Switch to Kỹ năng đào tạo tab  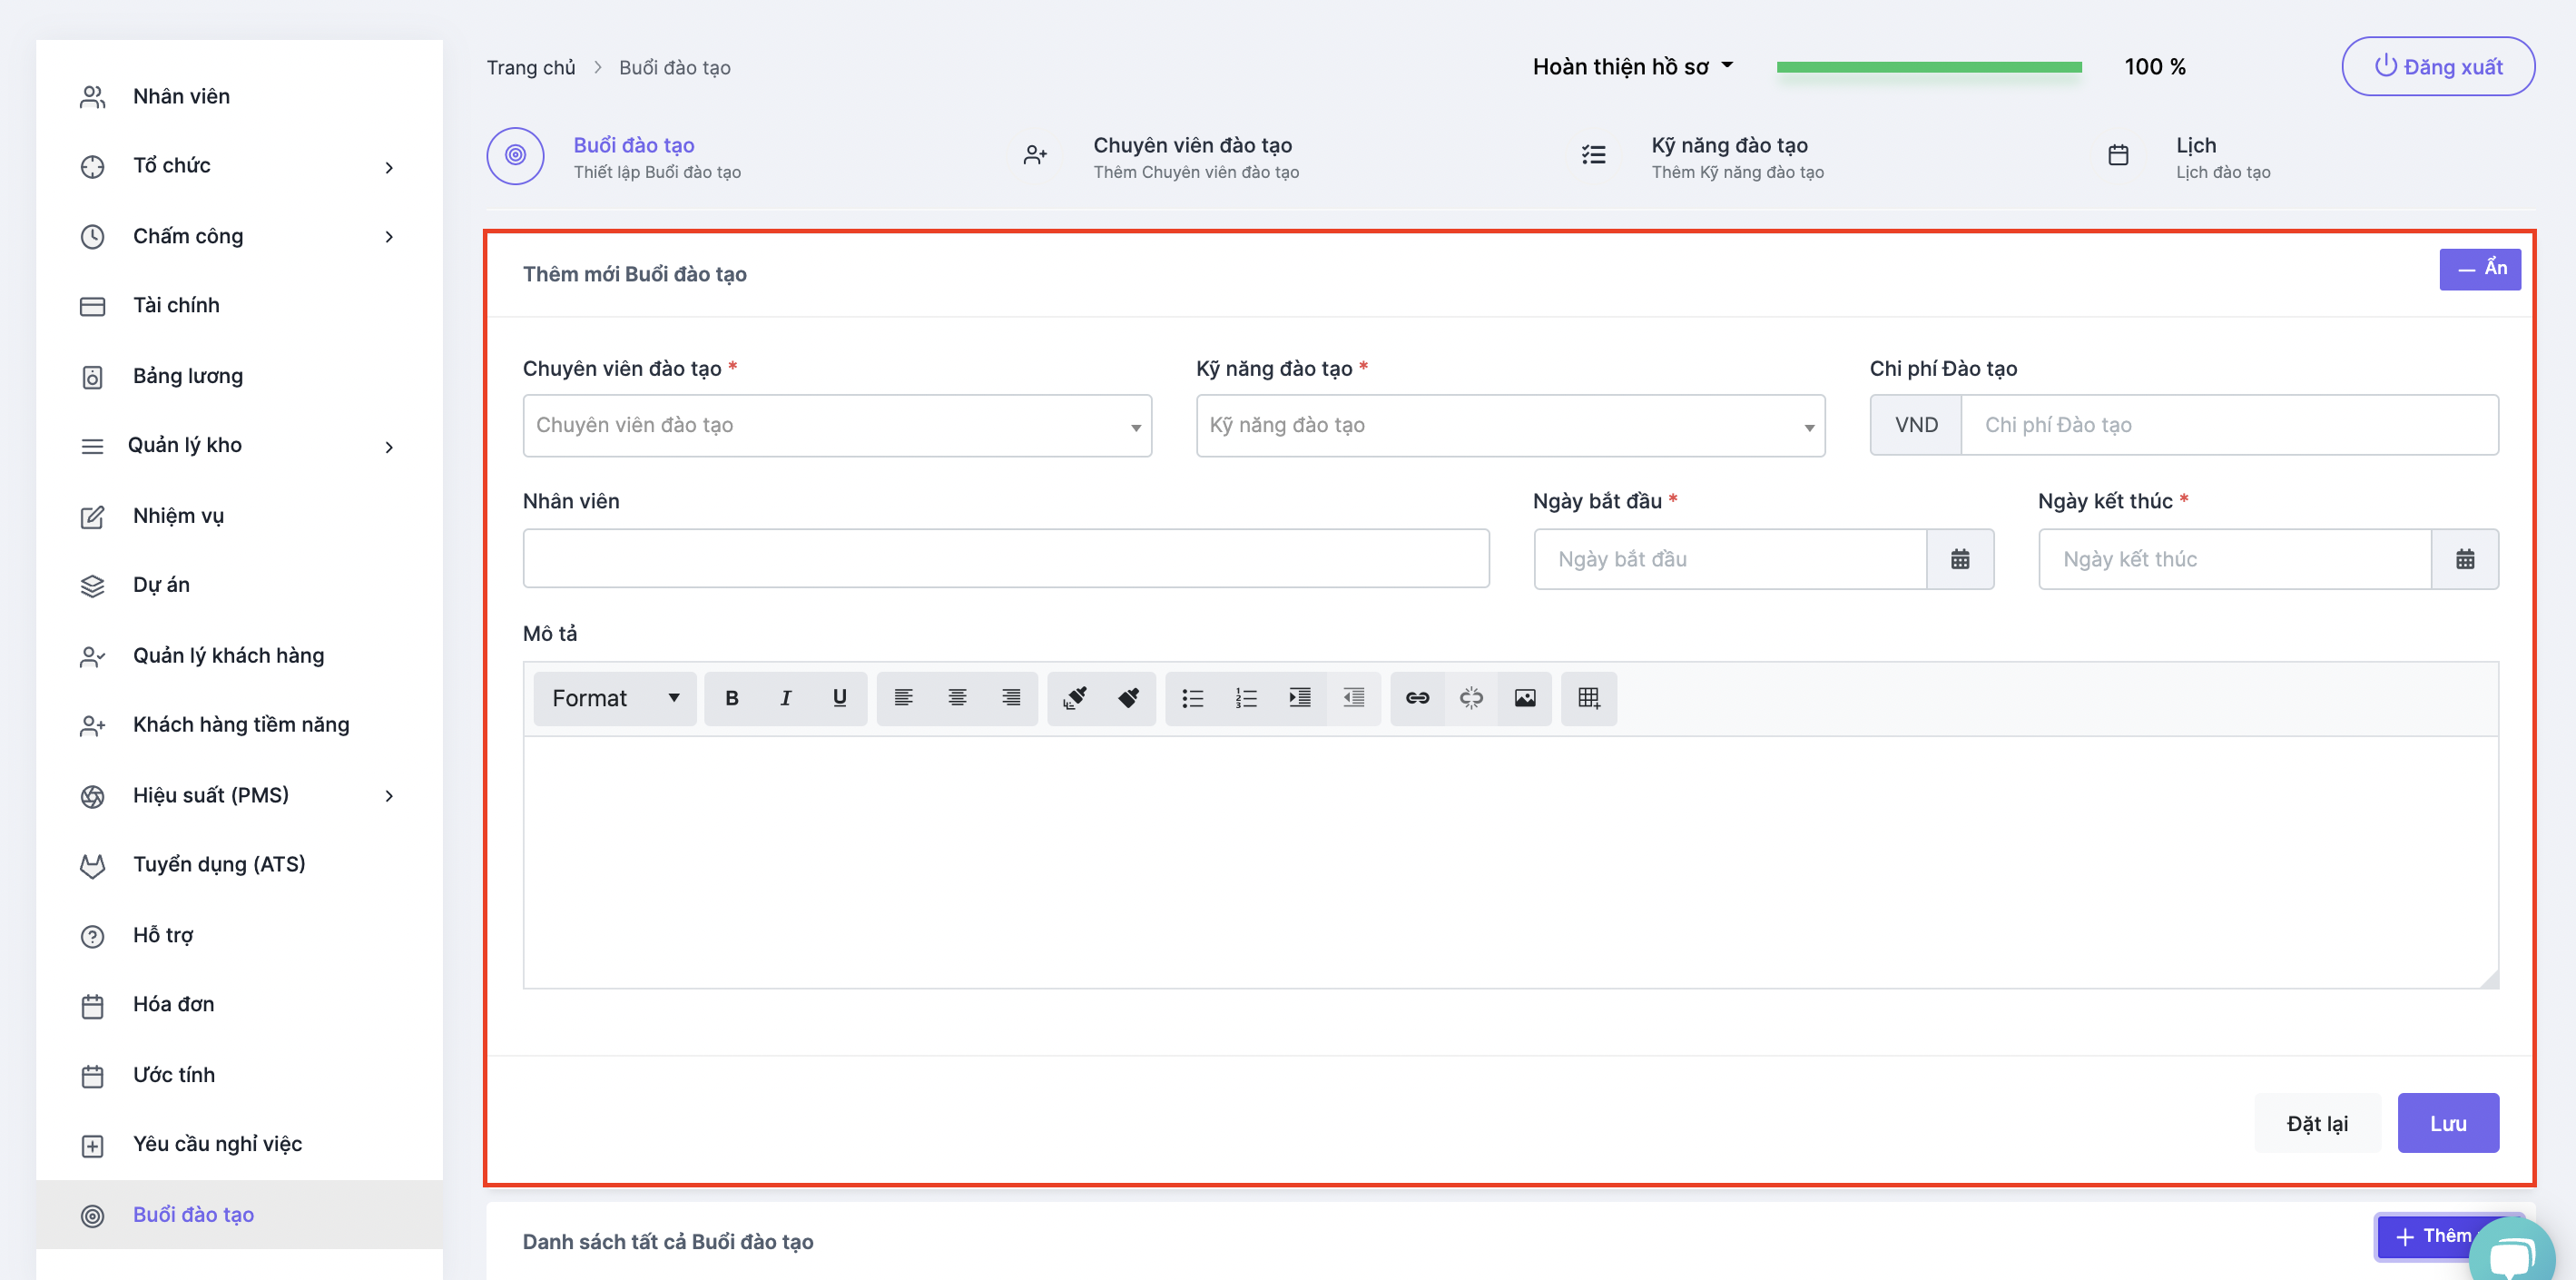(x=1703, y=157)
